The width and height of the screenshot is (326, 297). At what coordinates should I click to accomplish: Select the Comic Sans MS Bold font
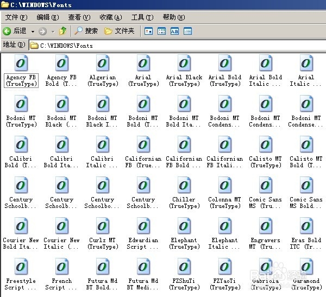(x=306, y=193)
